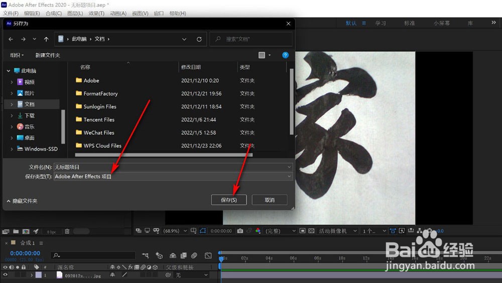Viewport: 502px width, 283px height.
Task: Click the horizontal scrollbar of file list
Action: click(164, 155)
